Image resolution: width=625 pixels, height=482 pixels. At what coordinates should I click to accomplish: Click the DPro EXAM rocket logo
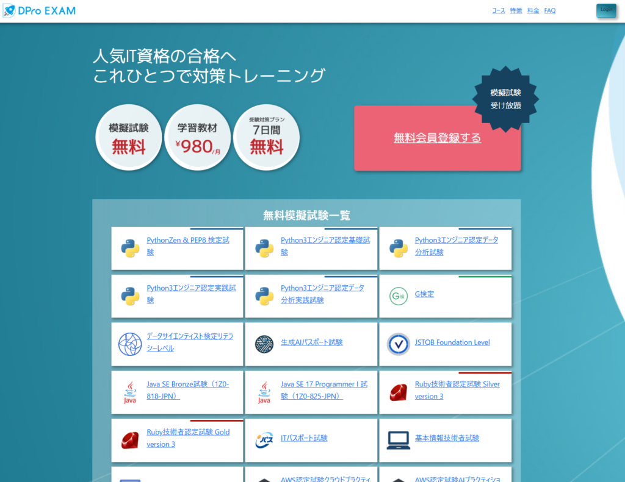pyautogui.click(x=9, y=10)
